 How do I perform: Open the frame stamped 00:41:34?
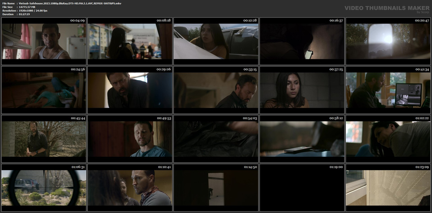(388, 90)
